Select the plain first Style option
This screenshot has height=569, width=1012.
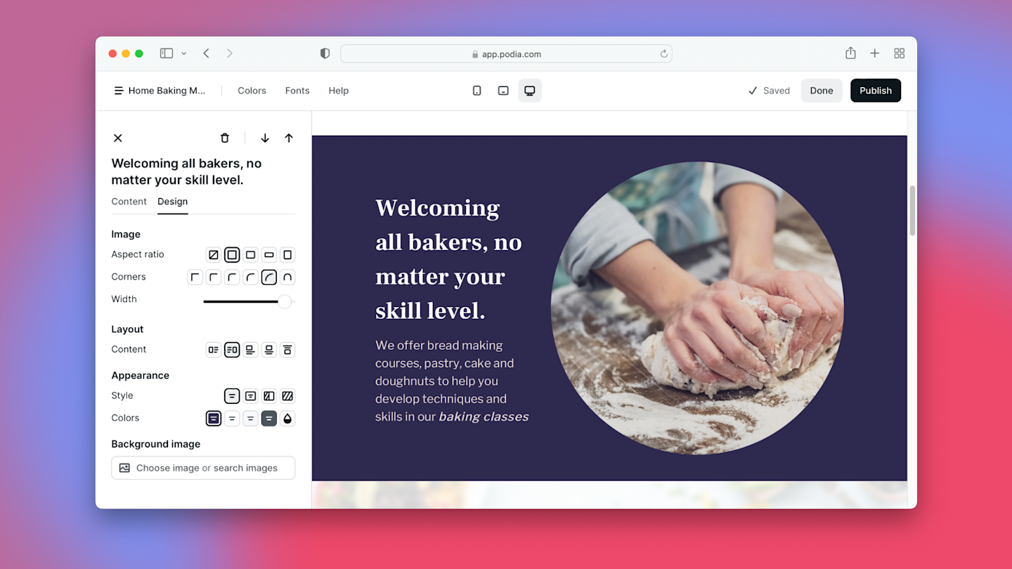click(232, 396)
